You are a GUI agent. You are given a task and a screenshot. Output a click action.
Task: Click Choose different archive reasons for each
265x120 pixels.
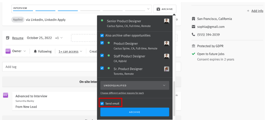coord(122,93)
